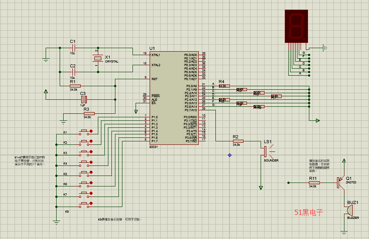369x239 pixels.
Task: Click Chinese note describing keys k1~k7
Action: pos(30,161)
